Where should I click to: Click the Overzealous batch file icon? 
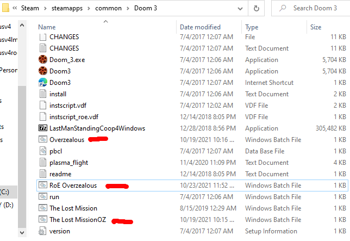pyautogui.click(x=42, y=139)
